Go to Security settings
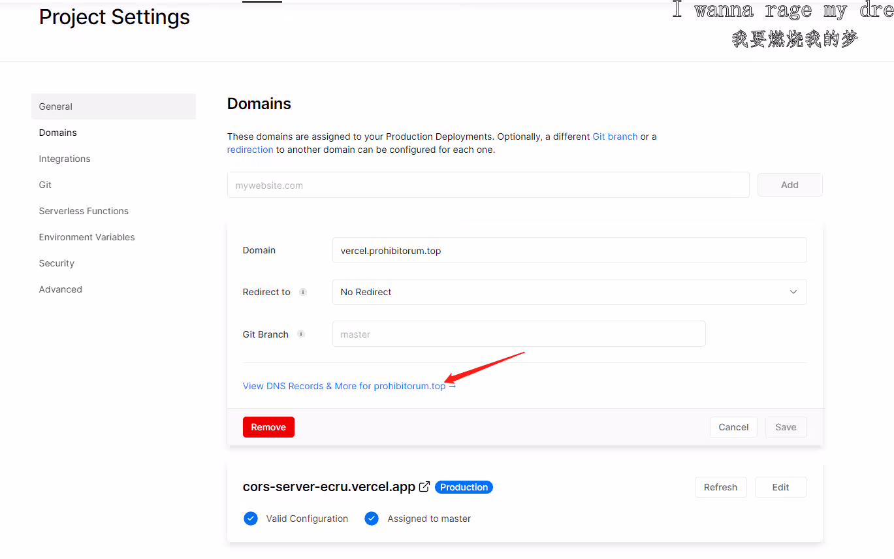 pyautogui.click(x=57, y=263)
